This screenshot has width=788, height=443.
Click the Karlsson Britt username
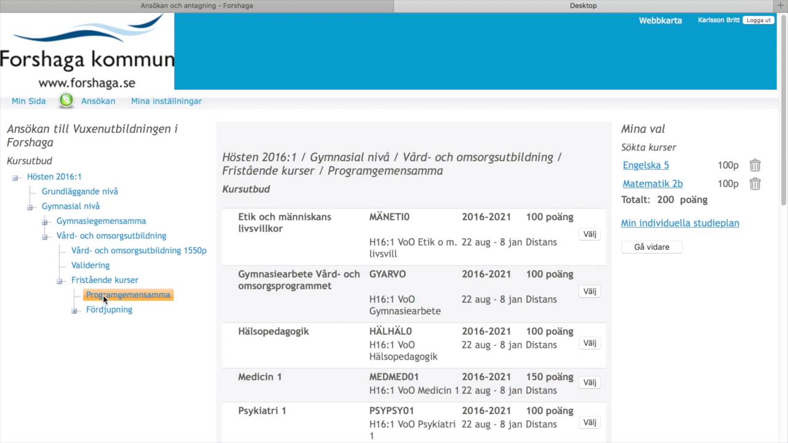(x=718, y=20)
